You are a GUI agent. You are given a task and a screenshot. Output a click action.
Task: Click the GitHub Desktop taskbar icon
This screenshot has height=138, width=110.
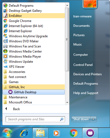[90, 133]
